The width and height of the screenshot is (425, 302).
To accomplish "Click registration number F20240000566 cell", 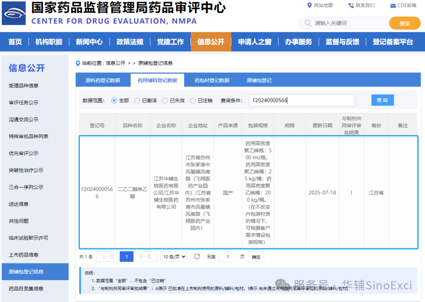I will pyautogui.click(x=97, y=193).
